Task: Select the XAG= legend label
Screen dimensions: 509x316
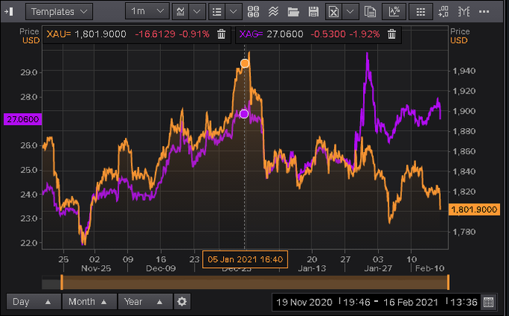Action: click(251, 34)
